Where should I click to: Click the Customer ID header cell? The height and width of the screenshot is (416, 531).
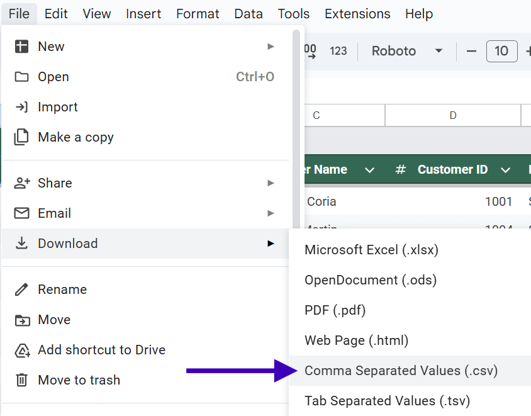(x=453, y=169)
